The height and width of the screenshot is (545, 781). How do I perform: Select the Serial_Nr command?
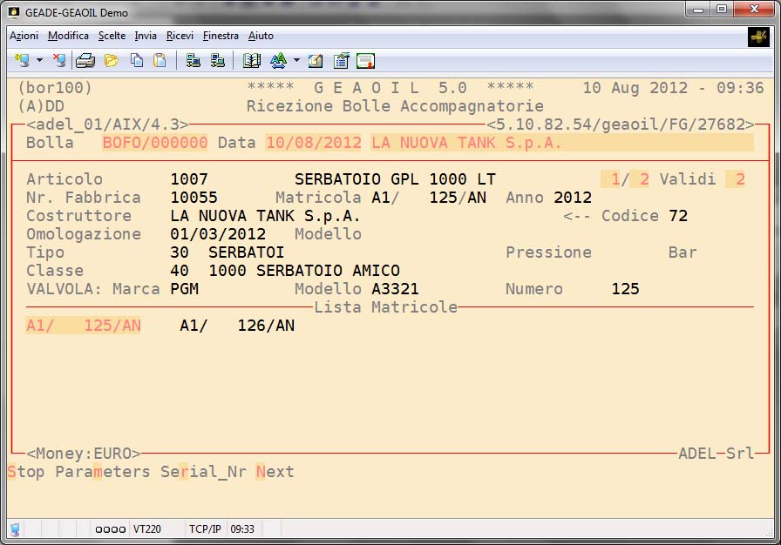click(x=203, y=472)
